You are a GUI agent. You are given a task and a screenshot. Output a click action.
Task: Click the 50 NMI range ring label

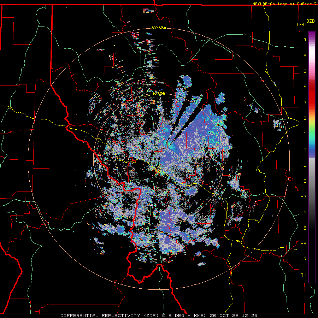pos(159,94)
